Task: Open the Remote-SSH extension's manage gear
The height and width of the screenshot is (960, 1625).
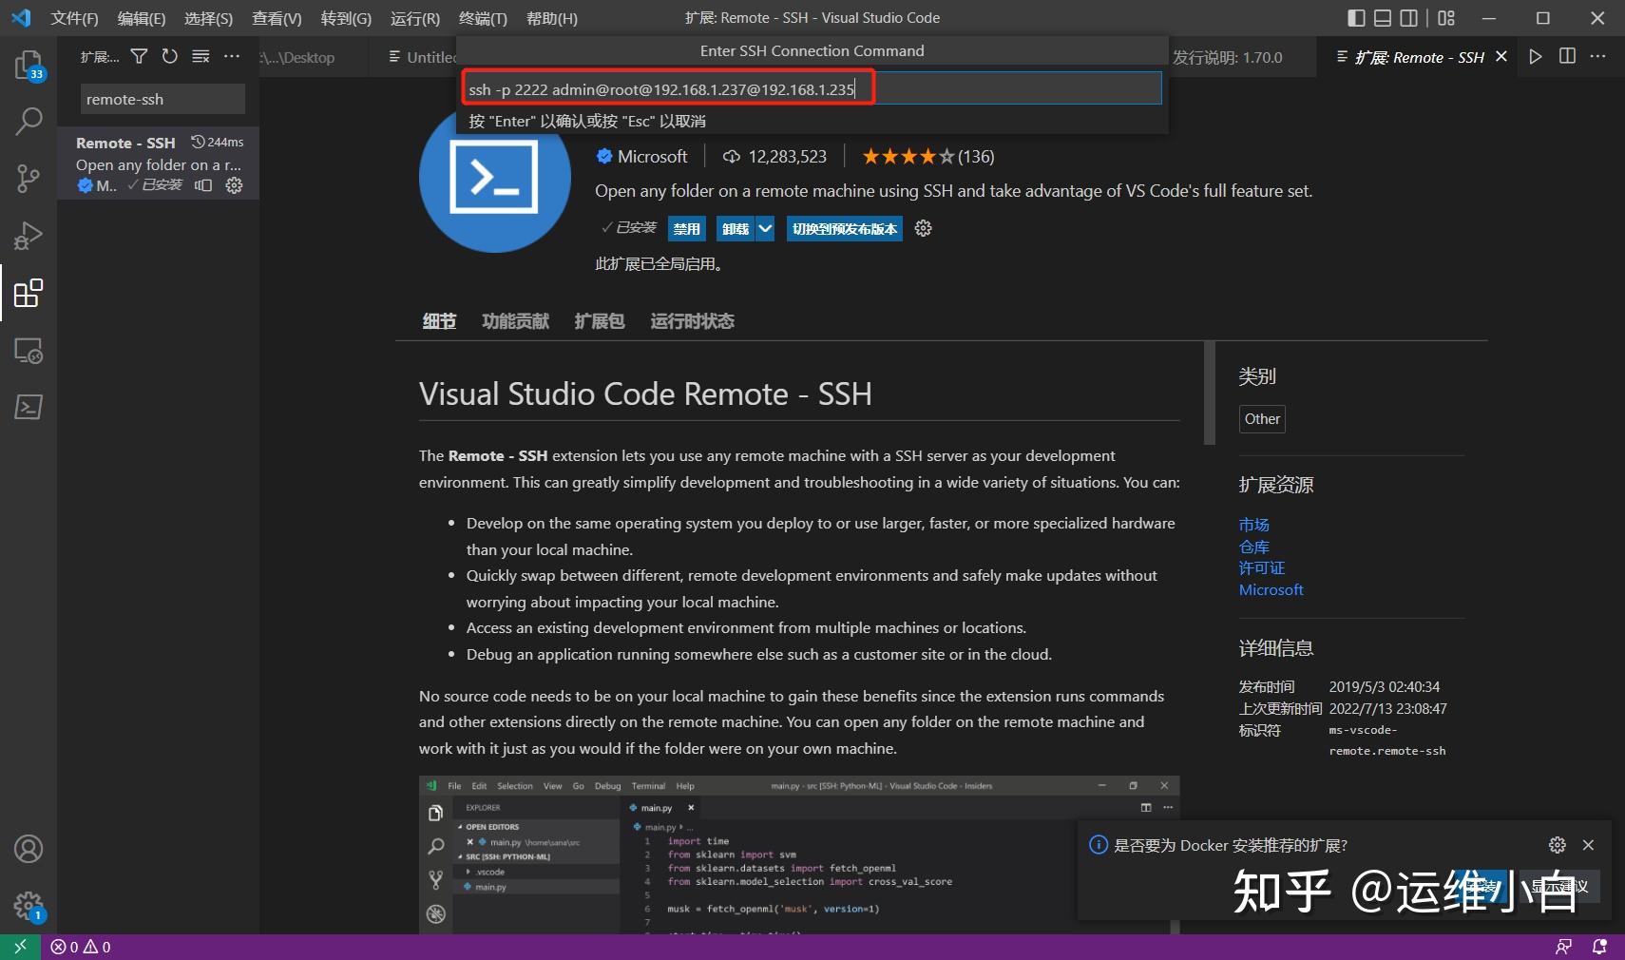Action: (x=234, y=185)
